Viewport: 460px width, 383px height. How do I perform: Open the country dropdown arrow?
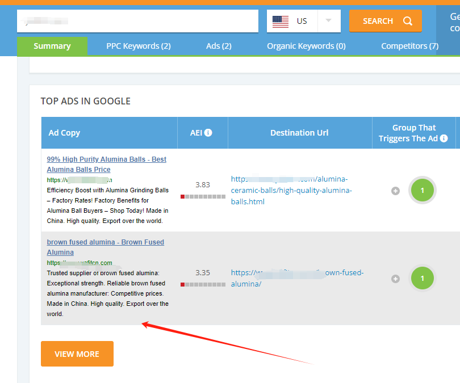click(x=328, y=21)
